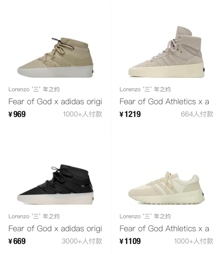Click the ¥1219 price label
Screen dimensions: 222x254
click(x=130, y=114)
